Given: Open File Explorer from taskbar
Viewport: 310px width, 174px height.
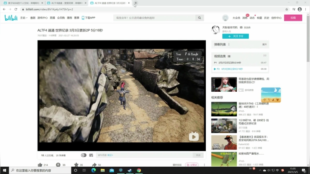Looking at the screenshot, I should [x=102, y=170].
